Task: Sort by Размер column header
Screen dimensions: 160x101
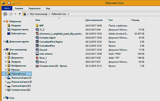Action: coord(135,20)
